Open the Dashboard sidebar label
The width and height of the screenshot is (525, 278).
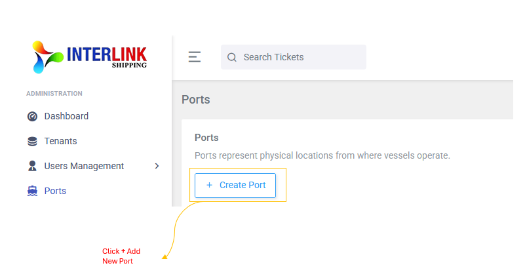click(x=66, y=116)
